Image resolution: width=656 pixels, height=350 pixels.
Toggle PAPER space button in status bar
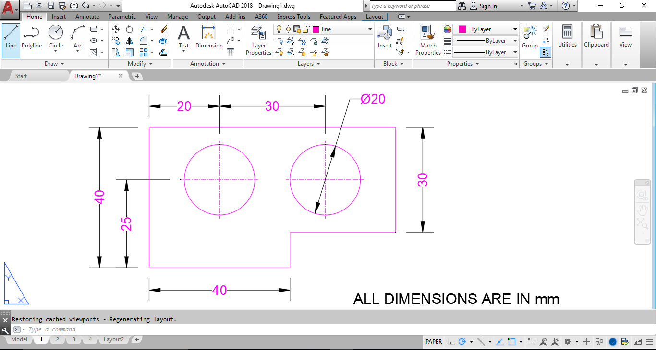(x=434, y=342)
